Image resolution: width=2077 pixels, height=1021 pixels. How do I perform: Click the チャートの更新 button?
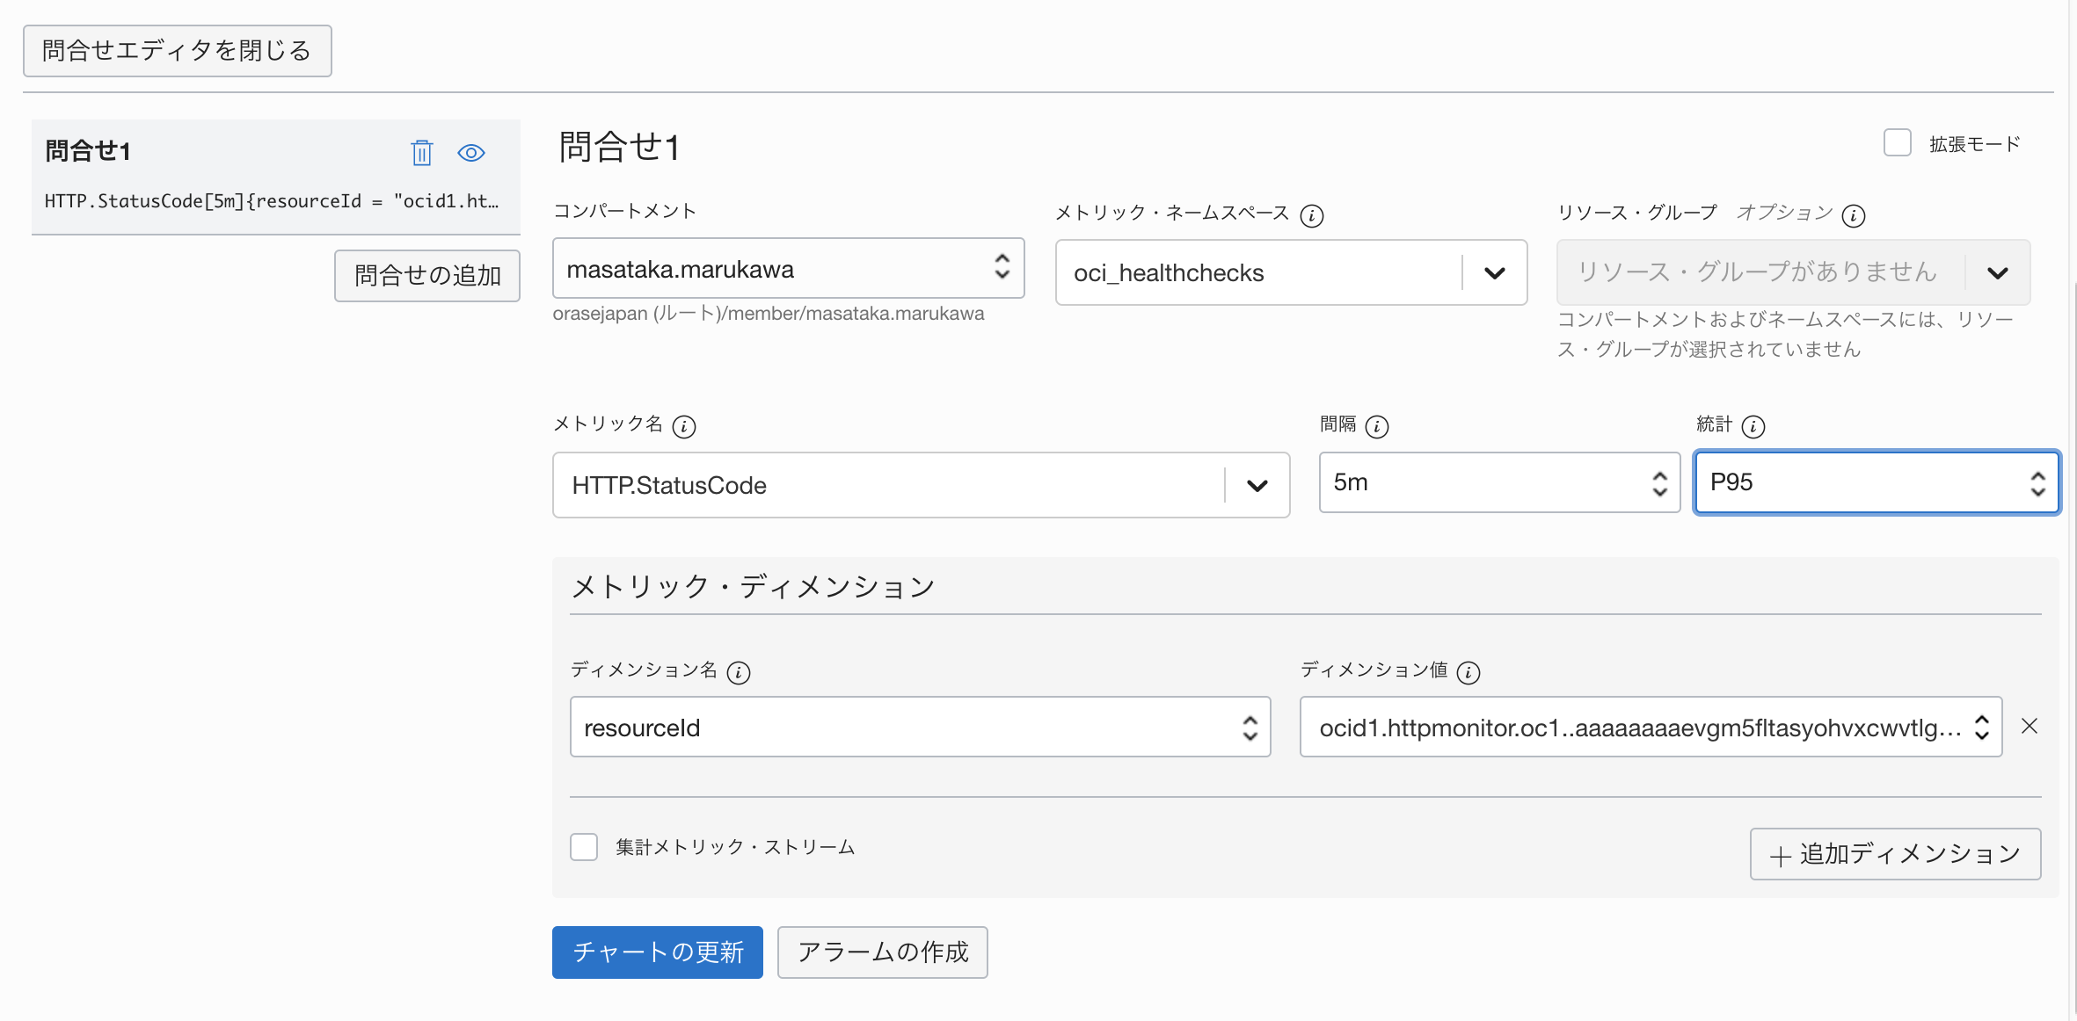658,952
